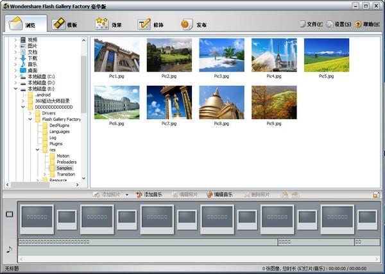Click the 删除照片 delete photo button
The image size is (385, 274).
257,195
